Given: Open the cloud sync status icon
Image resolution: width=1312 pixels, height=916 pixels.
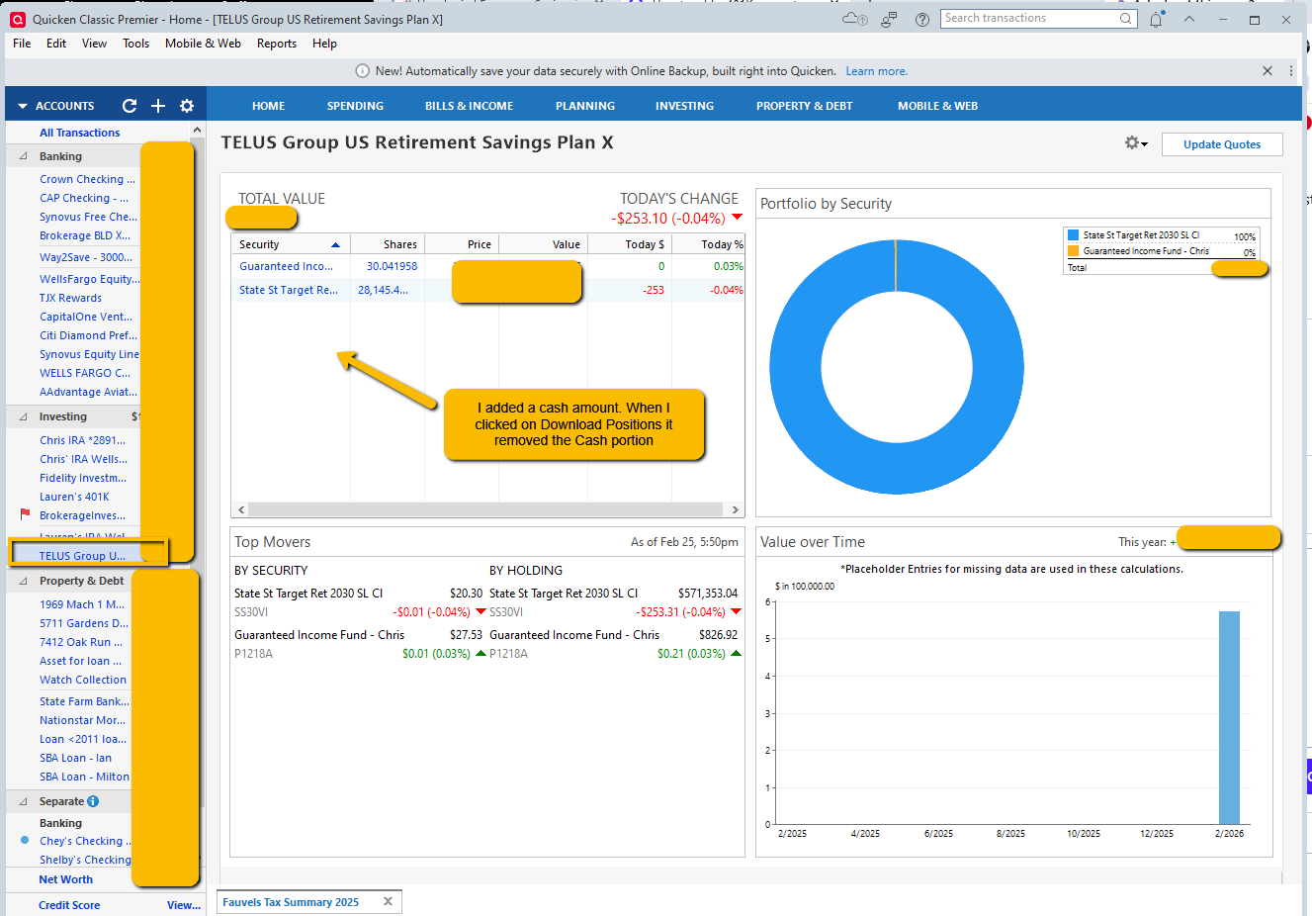Looking at the screenshot, I should [855, 19].
